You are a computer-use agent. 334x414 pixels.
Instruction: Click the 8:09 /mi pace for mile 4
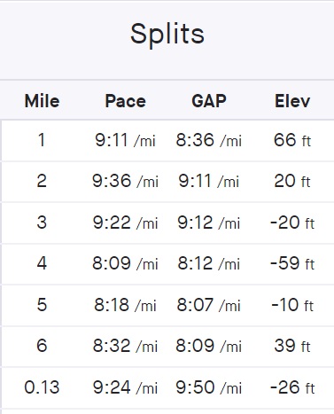point(125,263)
